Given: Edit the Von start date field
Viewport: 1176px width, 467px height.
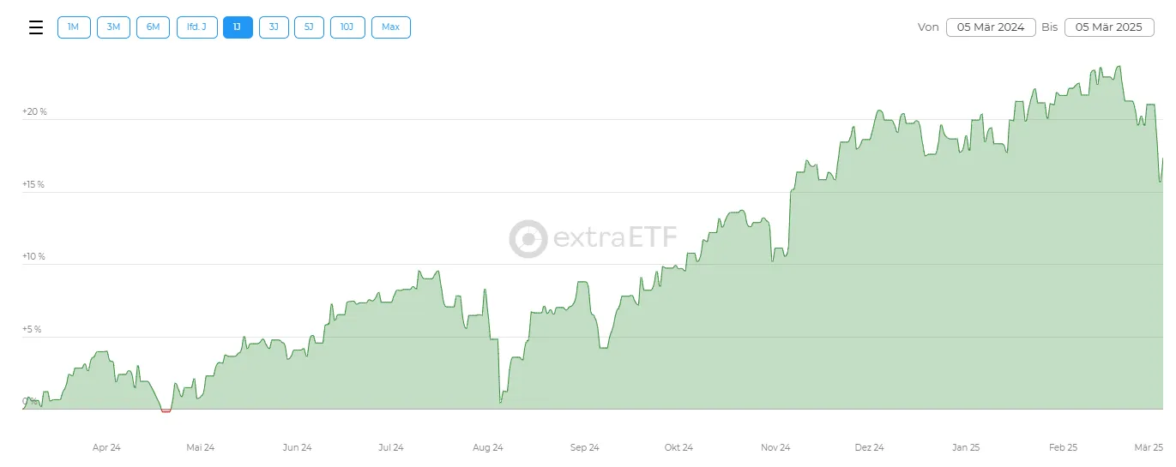Looking at the screenshot, I should [x=991, y=27].
